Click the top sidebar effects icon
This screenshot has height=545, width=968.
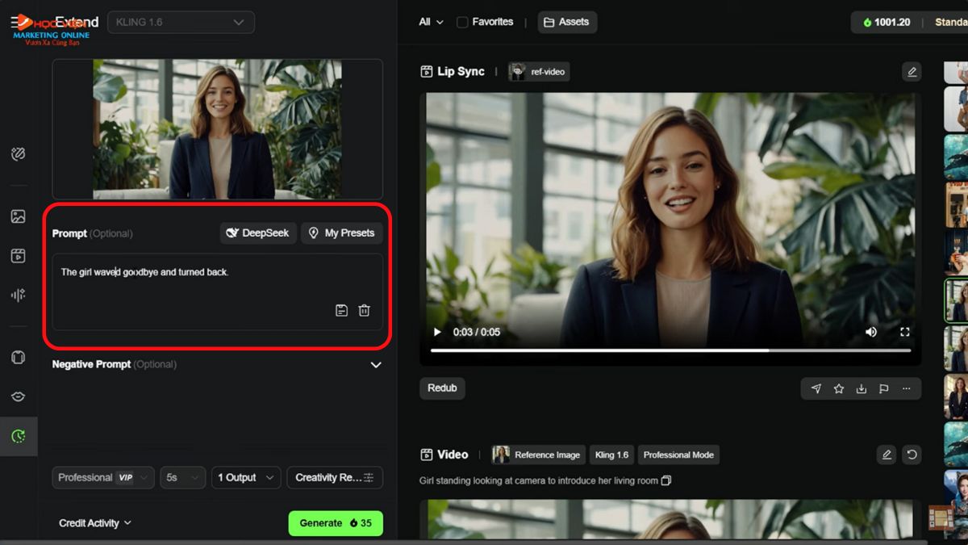(x=18, y=154)
